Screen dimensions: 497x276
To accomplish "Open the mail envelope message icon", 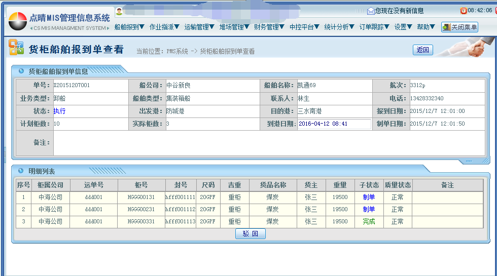I will (371, 11).
